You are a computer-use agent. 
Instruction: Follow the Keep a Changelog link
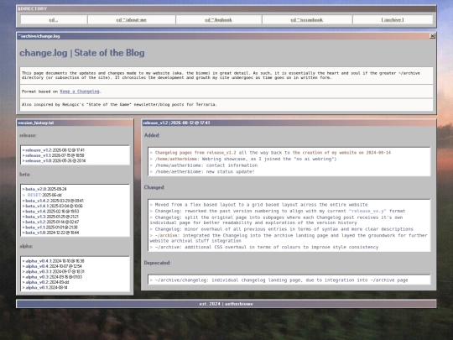coord(80,92)
